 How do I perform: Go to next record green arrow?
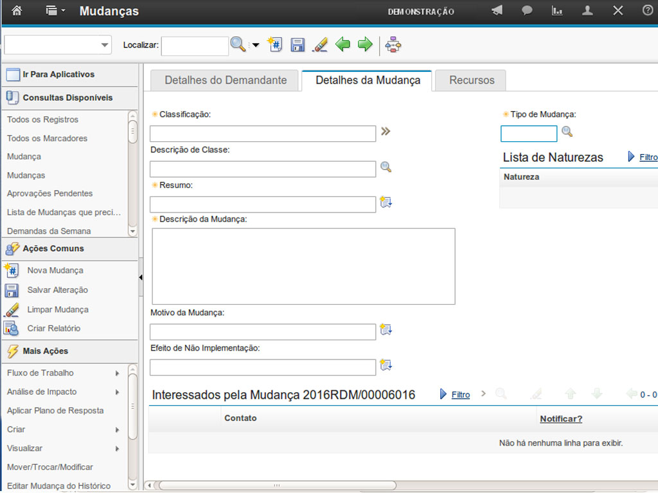tap(365, 44)
